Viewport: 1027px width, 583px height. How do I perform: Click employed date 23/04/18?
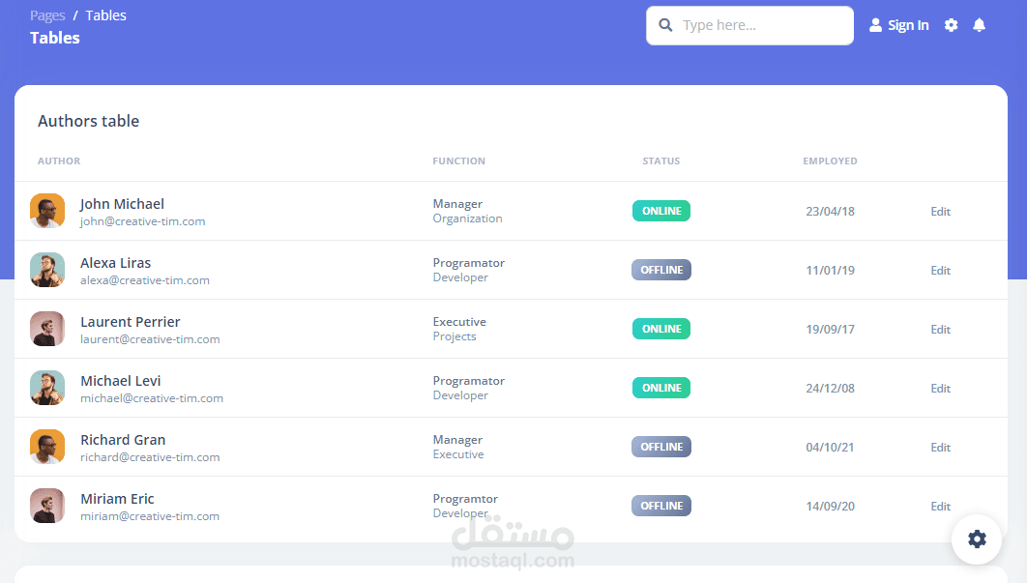[830, 212]
